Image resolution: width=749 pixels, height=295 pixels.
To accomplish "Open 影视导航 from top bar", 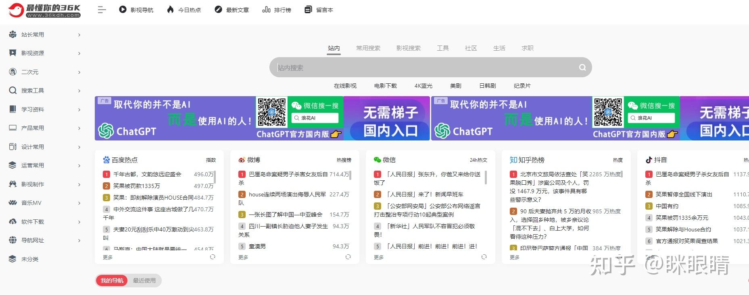I will 136,10.
